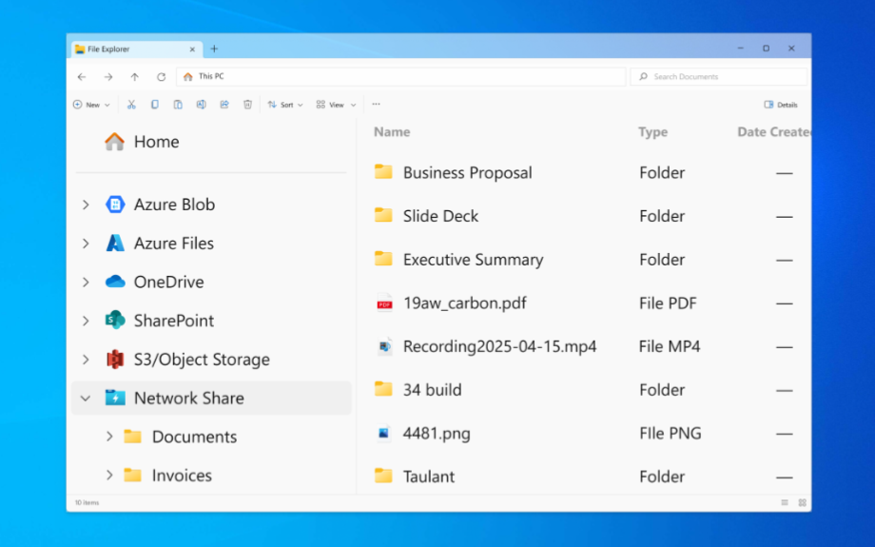Minimize the File Explorer window
The height and width of the screenshot is (547, 875).
pyautogui.click(x=741, y=49)
